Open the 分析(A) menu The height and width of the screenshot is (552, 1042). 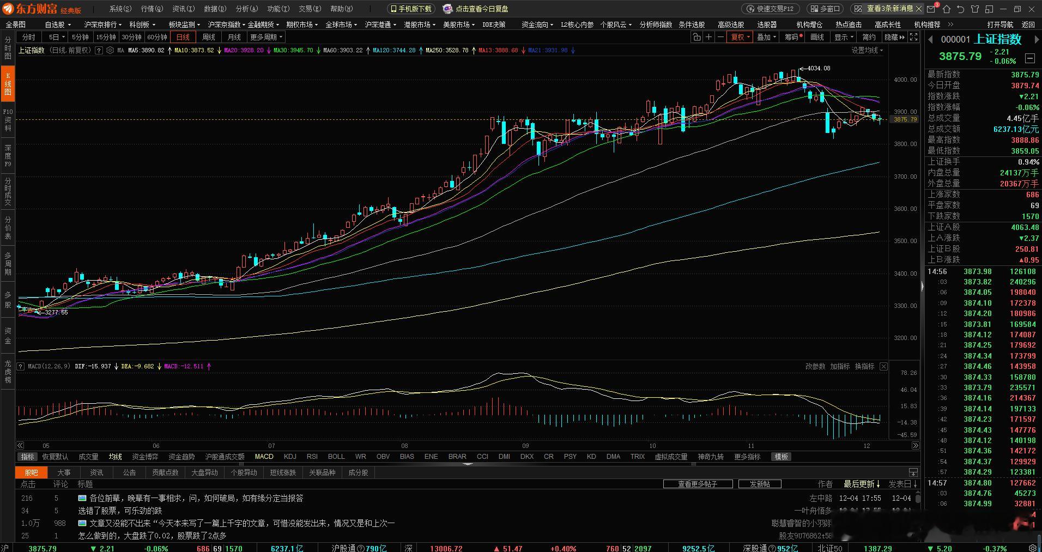pos(247,9)
